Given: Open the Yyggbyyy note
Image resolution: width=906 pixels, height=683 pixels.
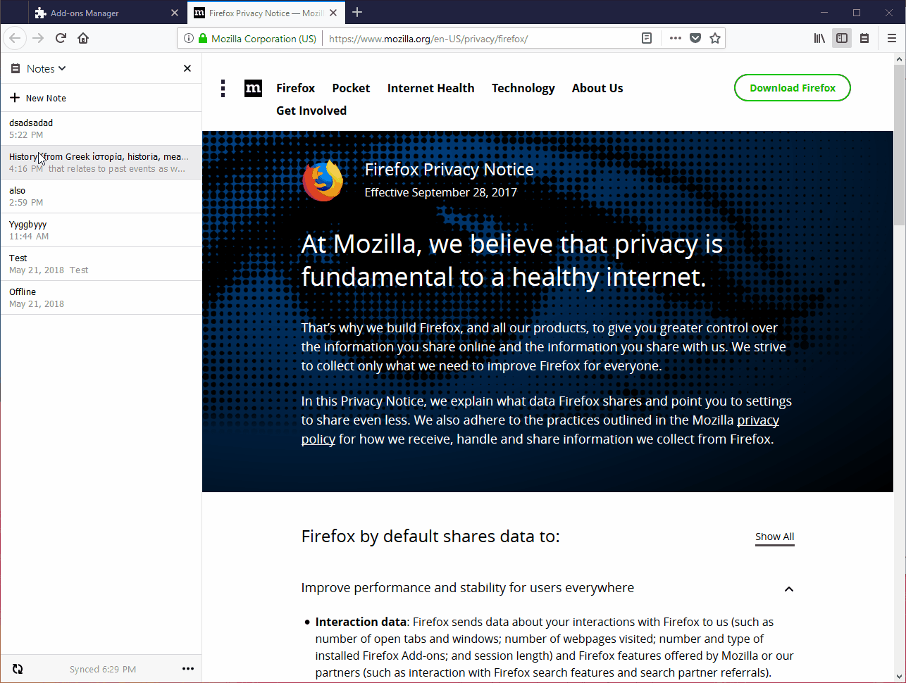Looking at the screenshot, I should pyautogui.click(x=101, y=230).
